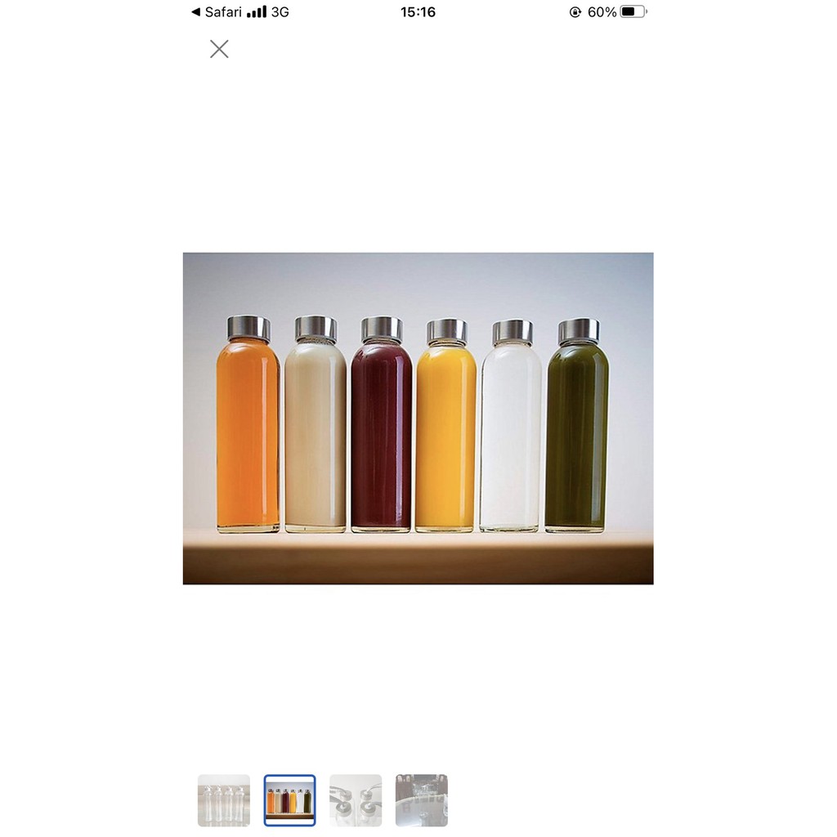Tap the orientation lock status icon
837x837 pixels.
coord(575,11)
